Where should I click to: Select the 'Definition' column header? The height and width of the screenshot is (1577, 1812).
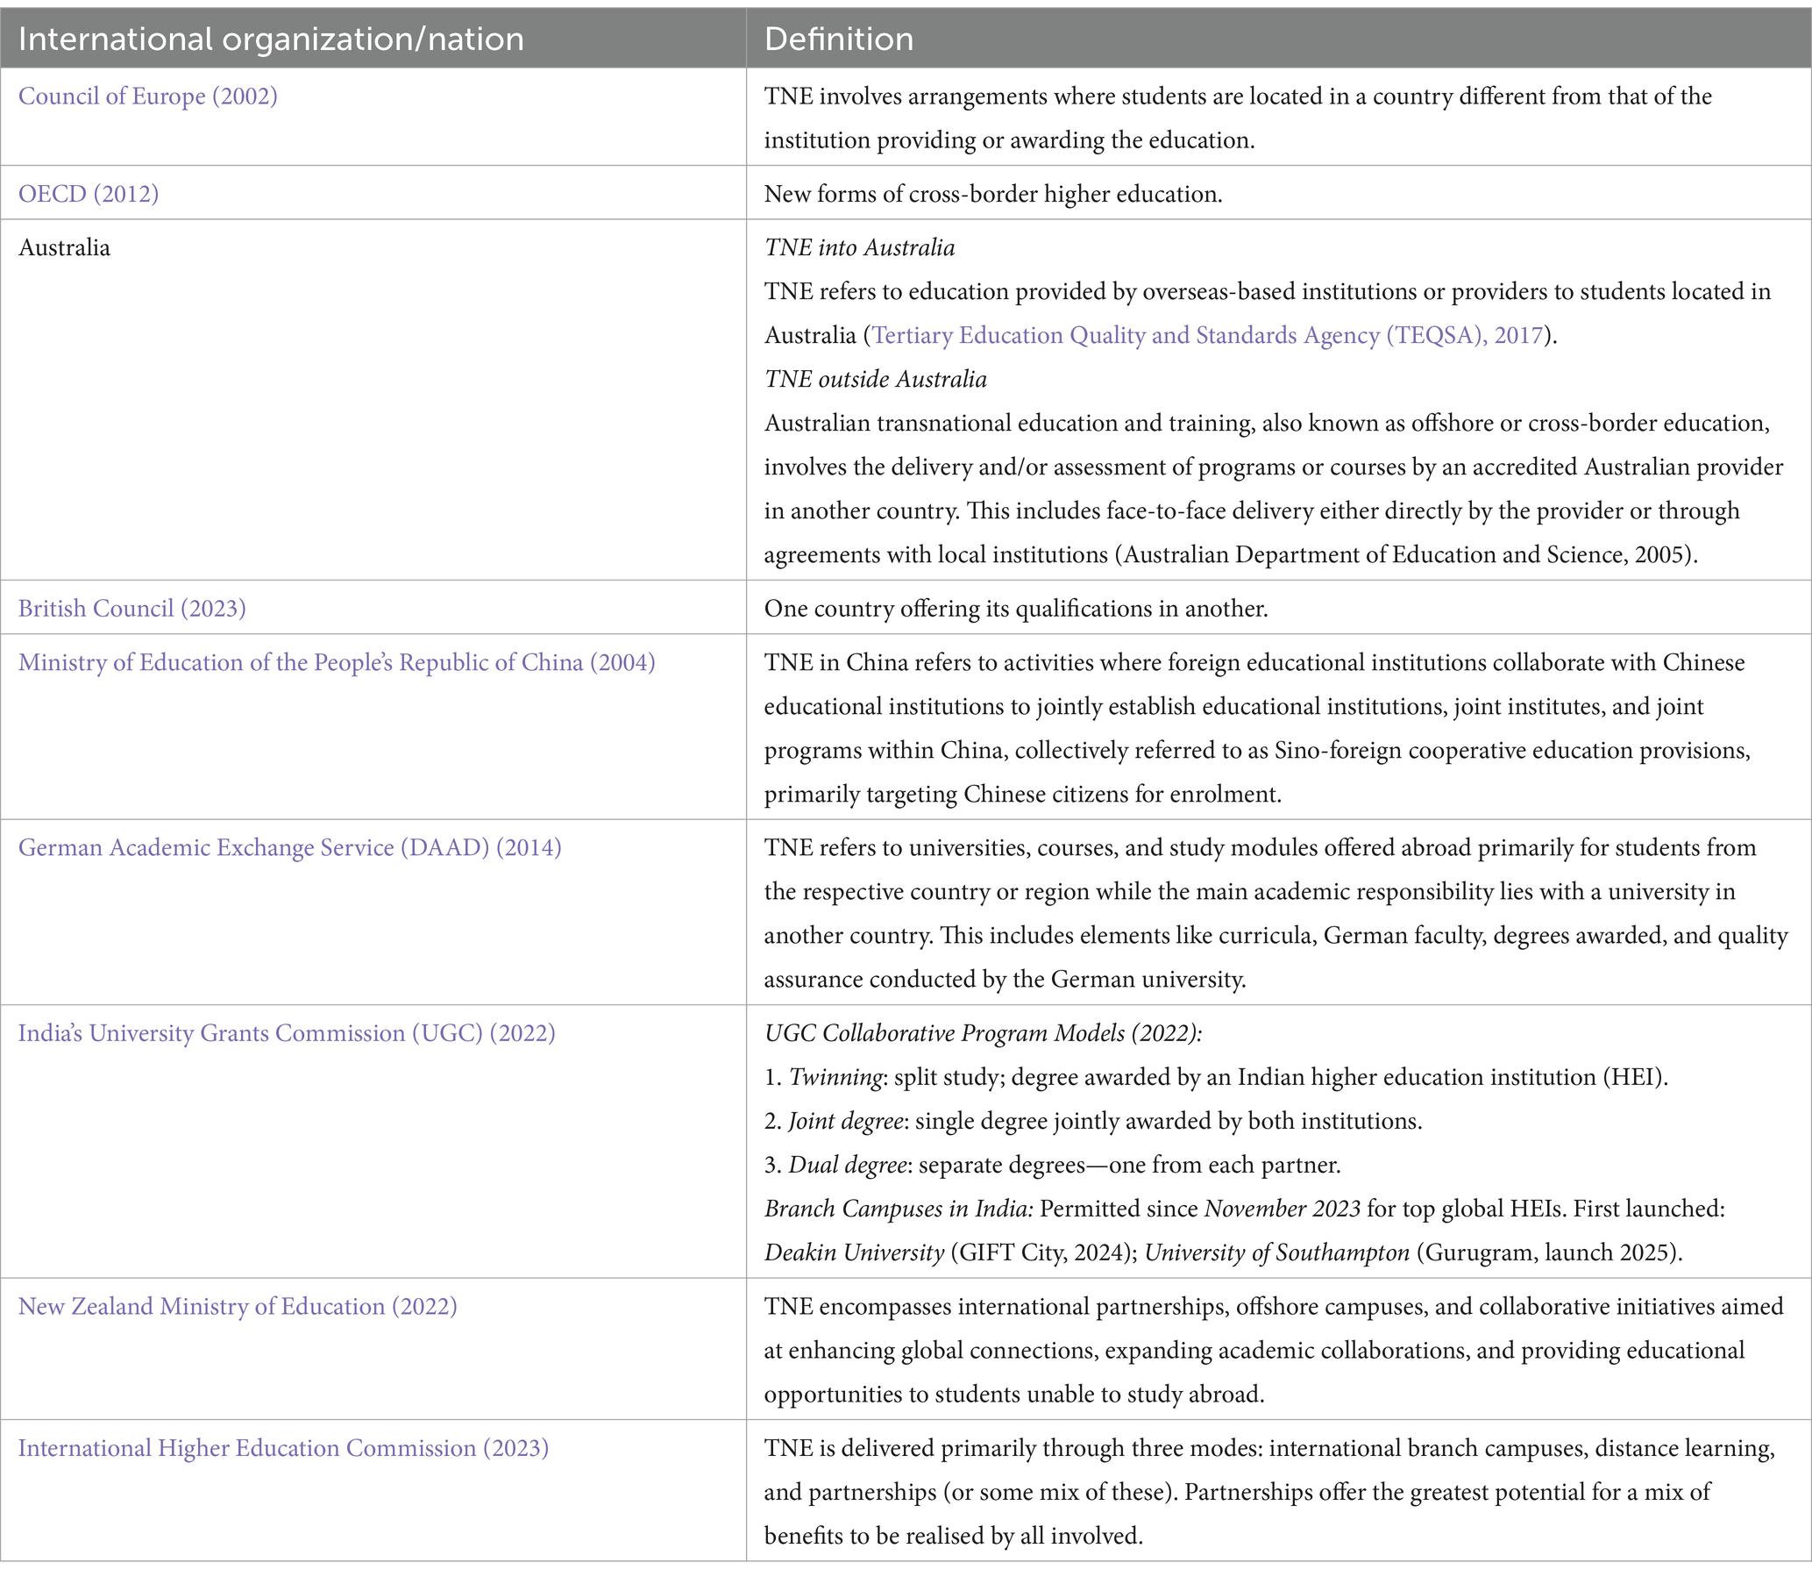click(838, 39)
